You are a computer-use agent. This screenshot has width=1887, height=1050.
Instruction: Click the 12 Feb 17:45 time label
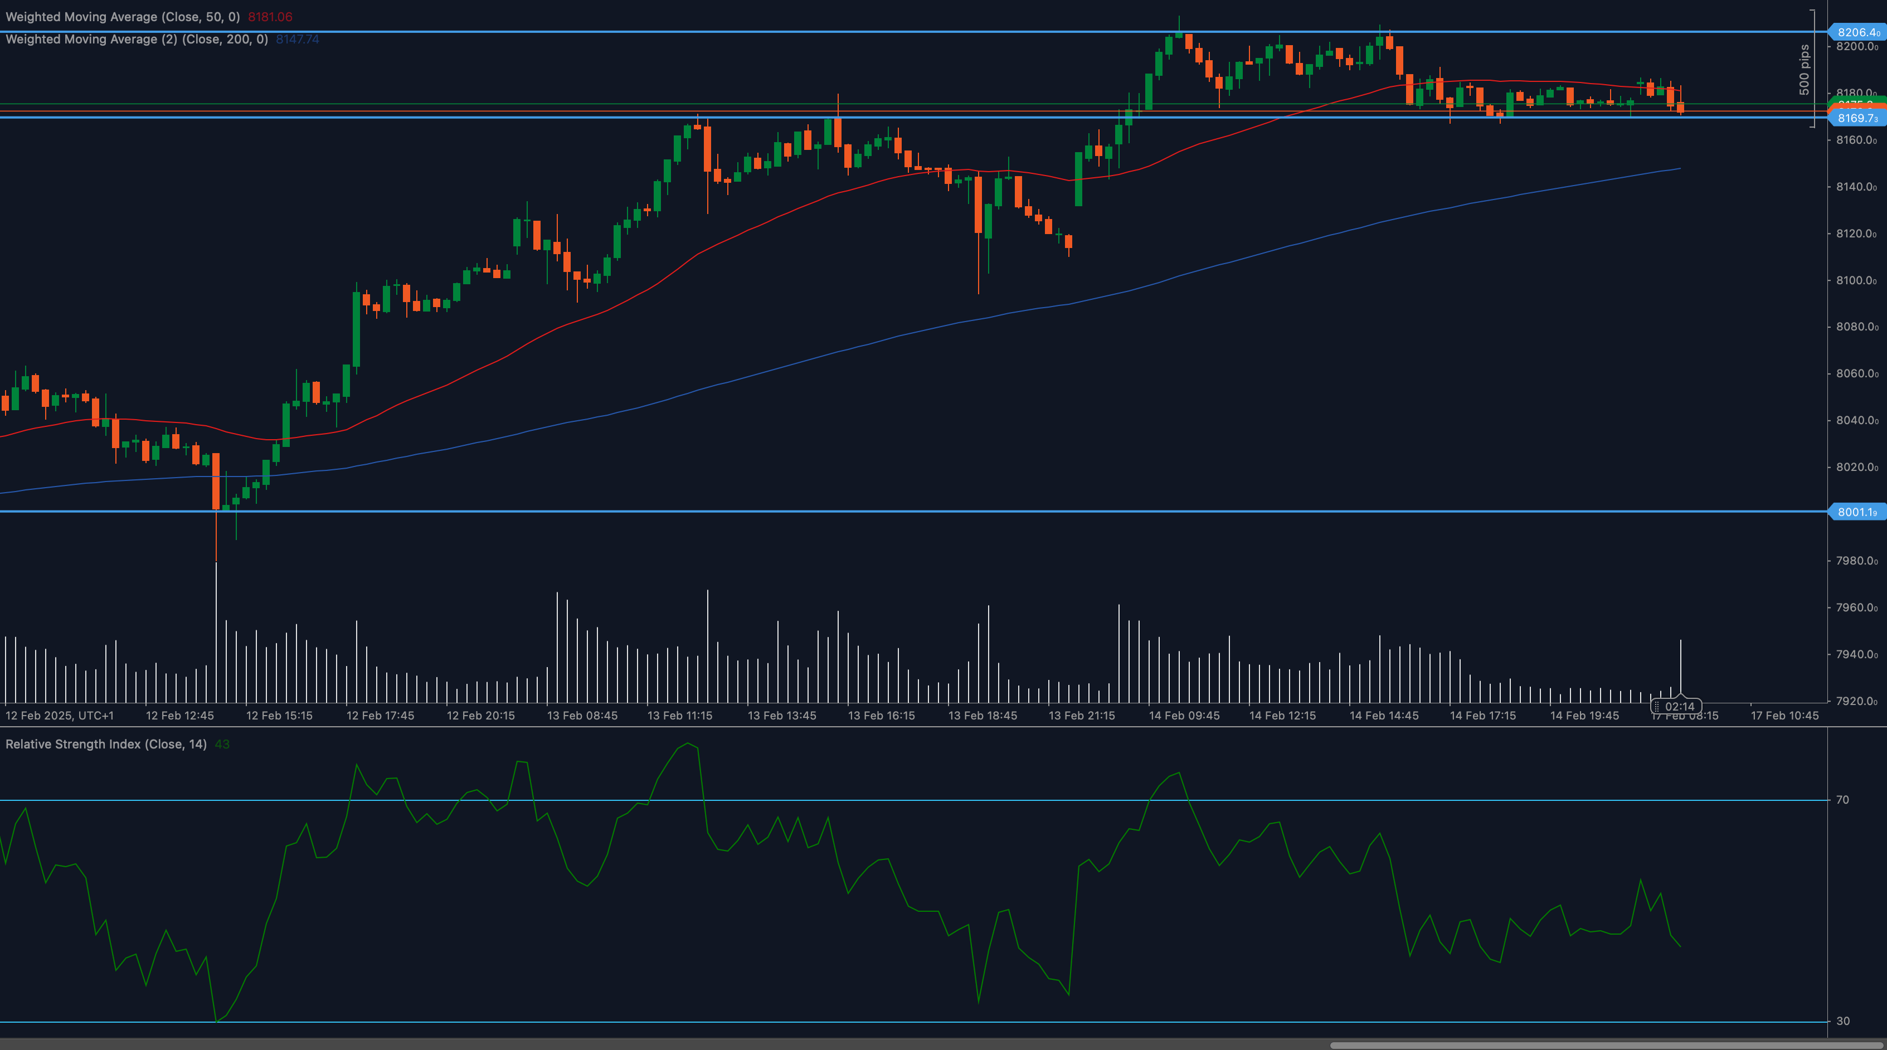pos(380,716)
